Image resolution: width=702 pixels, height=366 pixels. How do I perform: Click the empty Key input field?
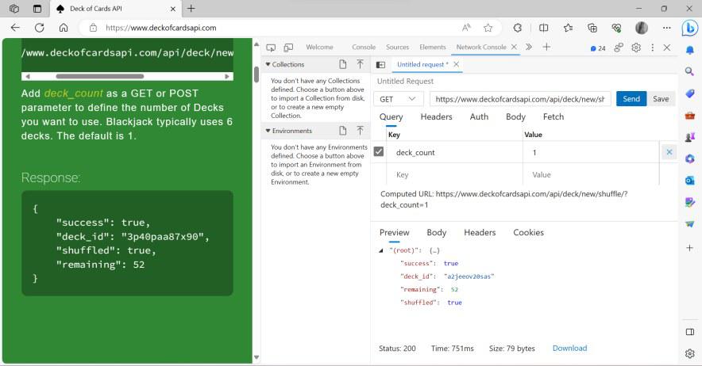click(454, 175)
